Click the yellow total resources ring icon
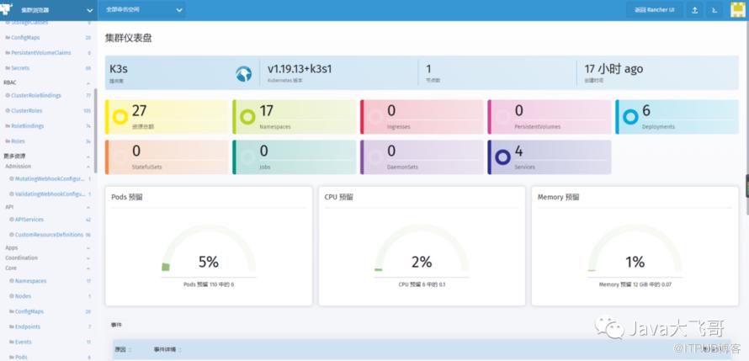This screenshot has width=749, height=361. 120,117
